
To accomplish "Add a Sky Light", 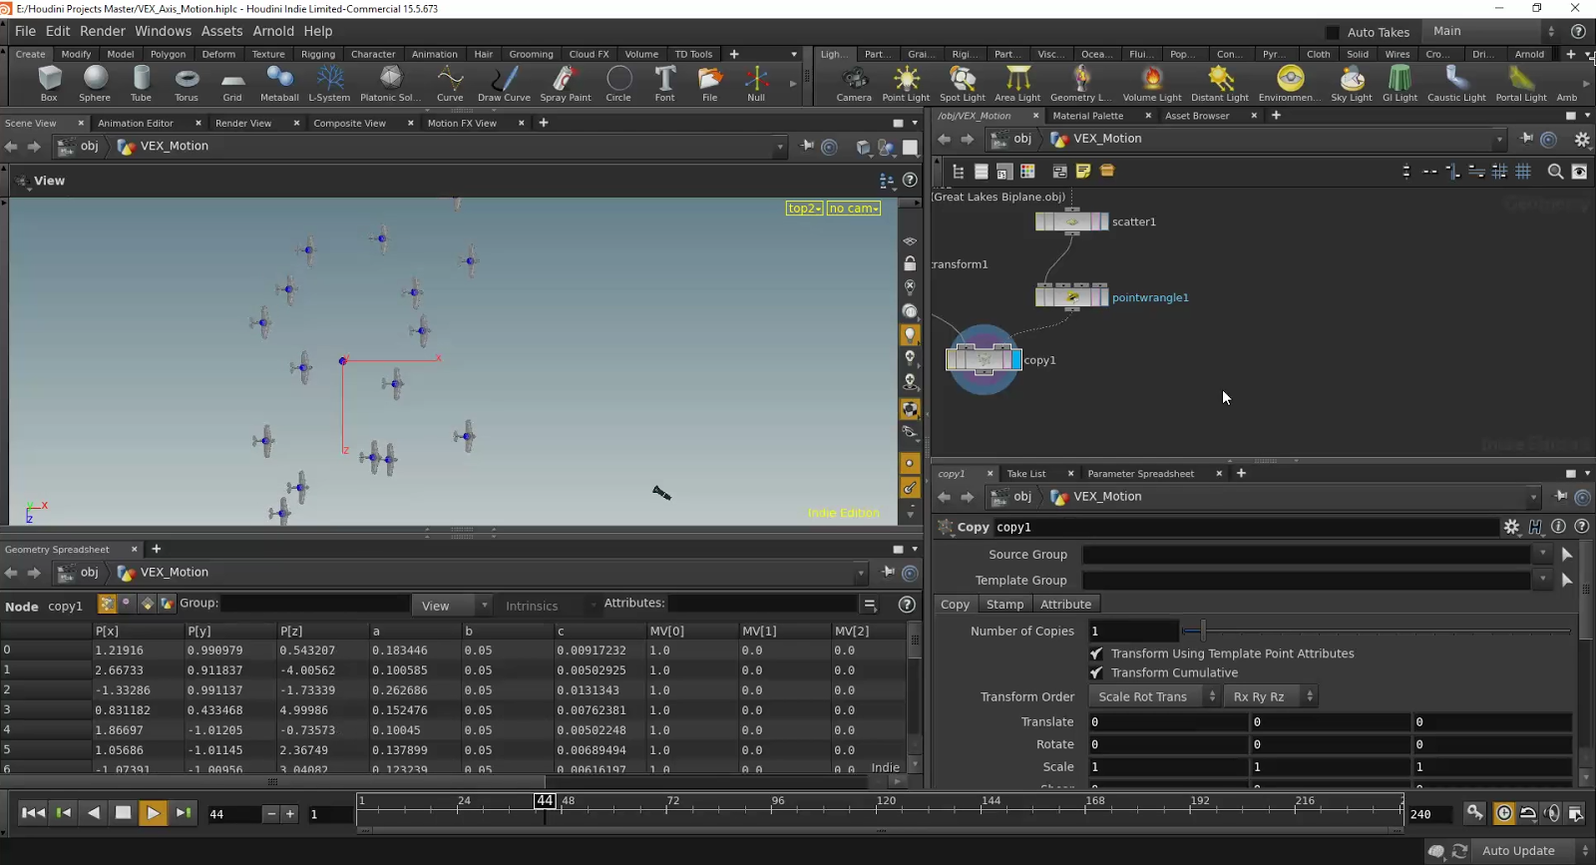I will 1352,84.
